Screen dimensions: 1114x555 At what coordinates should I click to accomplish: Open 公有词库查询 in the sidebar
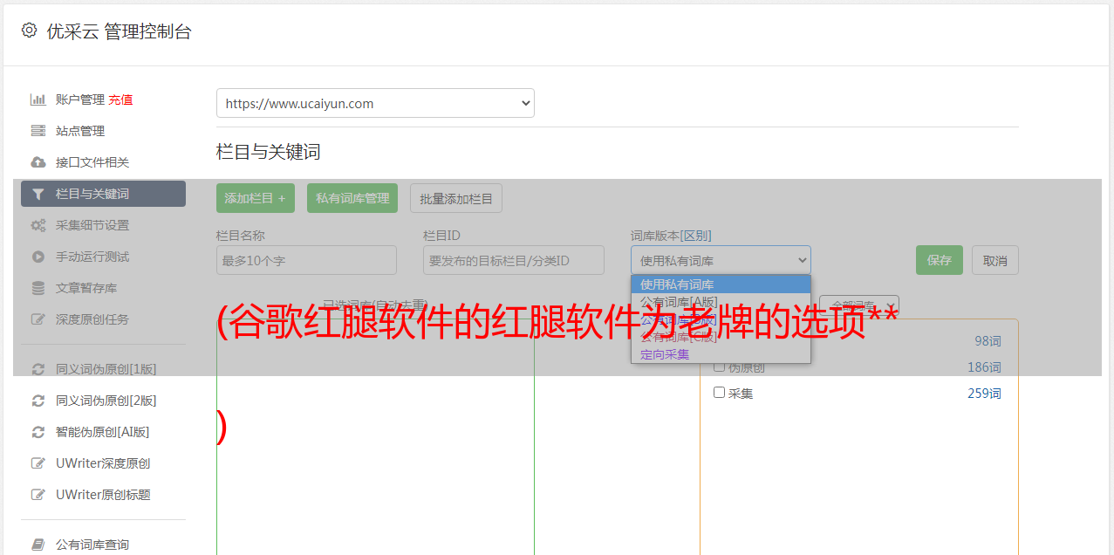[92, 545]
